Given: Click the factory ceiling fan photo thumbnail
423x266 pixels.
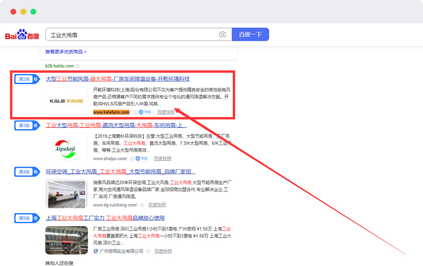Looking at the screenshot, I should coord(67,240).
